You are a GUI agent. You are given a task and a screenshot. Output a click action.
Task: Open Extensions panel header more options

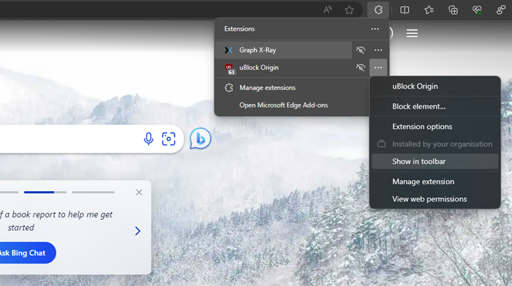click(375, 29)
